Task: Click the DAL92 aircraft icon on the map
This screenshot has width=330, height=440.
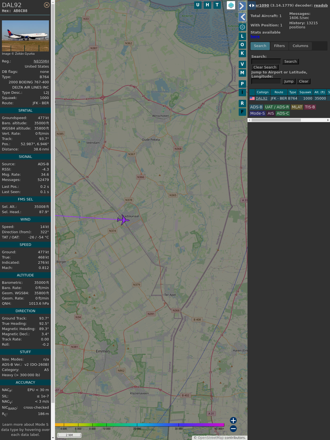Action: [x=123, y=220]
